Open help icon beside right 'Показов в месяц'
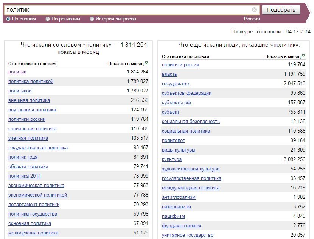 (x=303, y=56)
